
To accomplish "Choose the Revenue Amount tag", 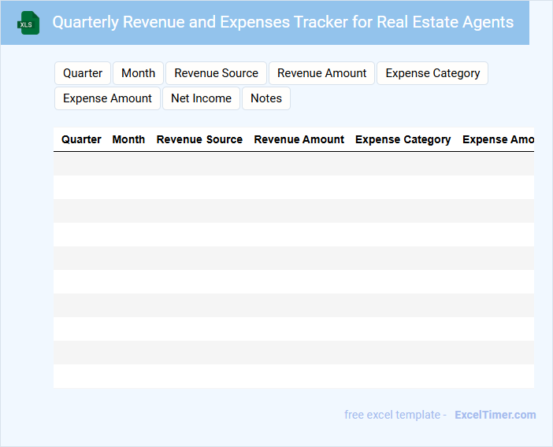I will [321, 73].
